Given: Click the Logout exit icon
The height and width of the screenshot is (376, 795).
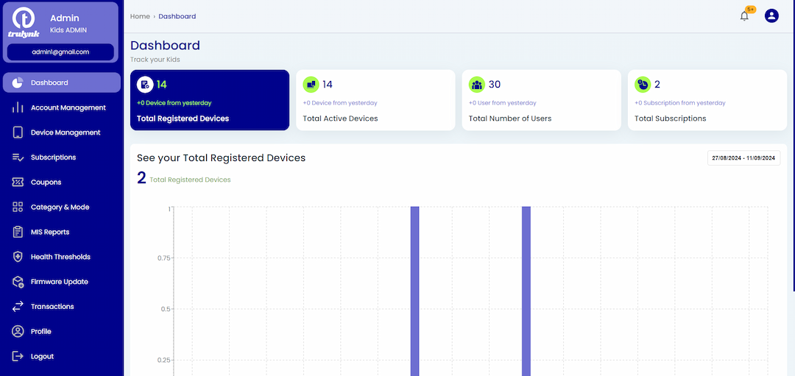Looking at the screenshot, I should (18, 355).
